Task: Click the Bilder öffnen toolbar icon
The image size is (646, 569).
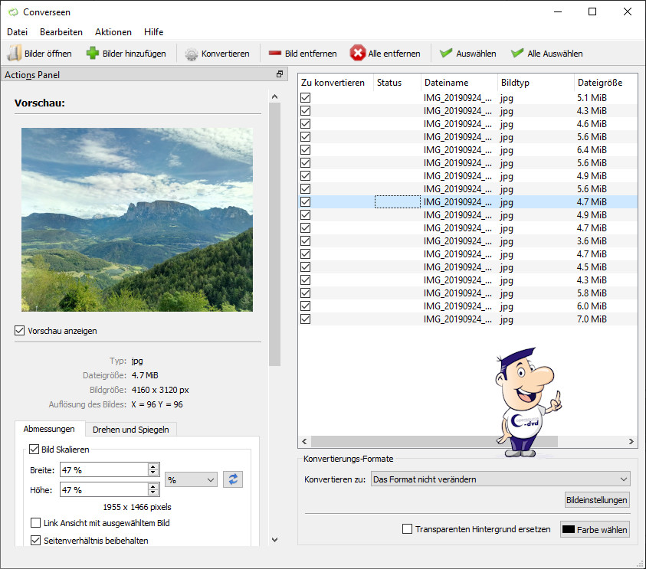Action: pos(15,54)
